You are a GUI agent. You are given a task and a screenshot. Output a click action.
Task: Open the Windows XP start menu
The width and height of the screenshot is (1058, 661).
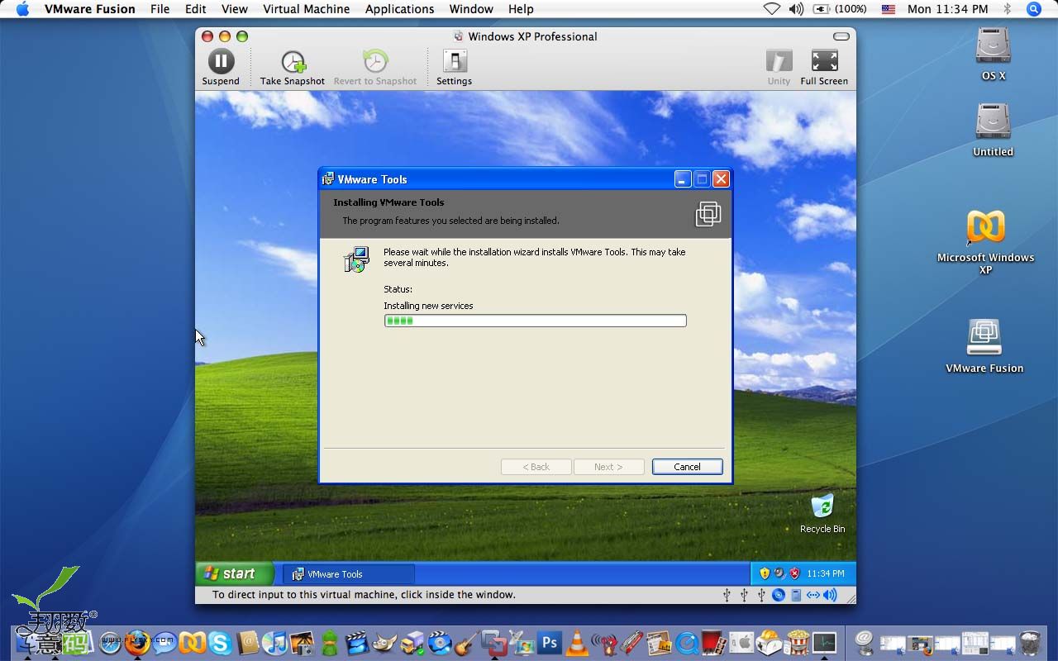(235, 573)
